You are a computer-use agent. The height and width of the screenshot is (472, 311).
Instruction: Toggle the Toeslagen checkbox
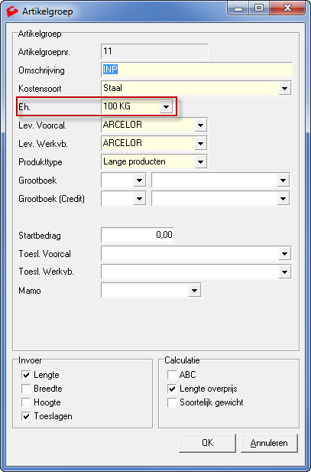coord(26,416)
